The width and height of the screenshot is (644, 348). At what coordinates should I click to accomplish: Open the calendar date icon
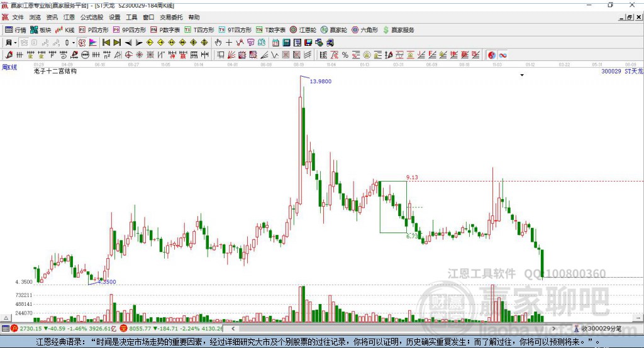click(x=275, y=43)
